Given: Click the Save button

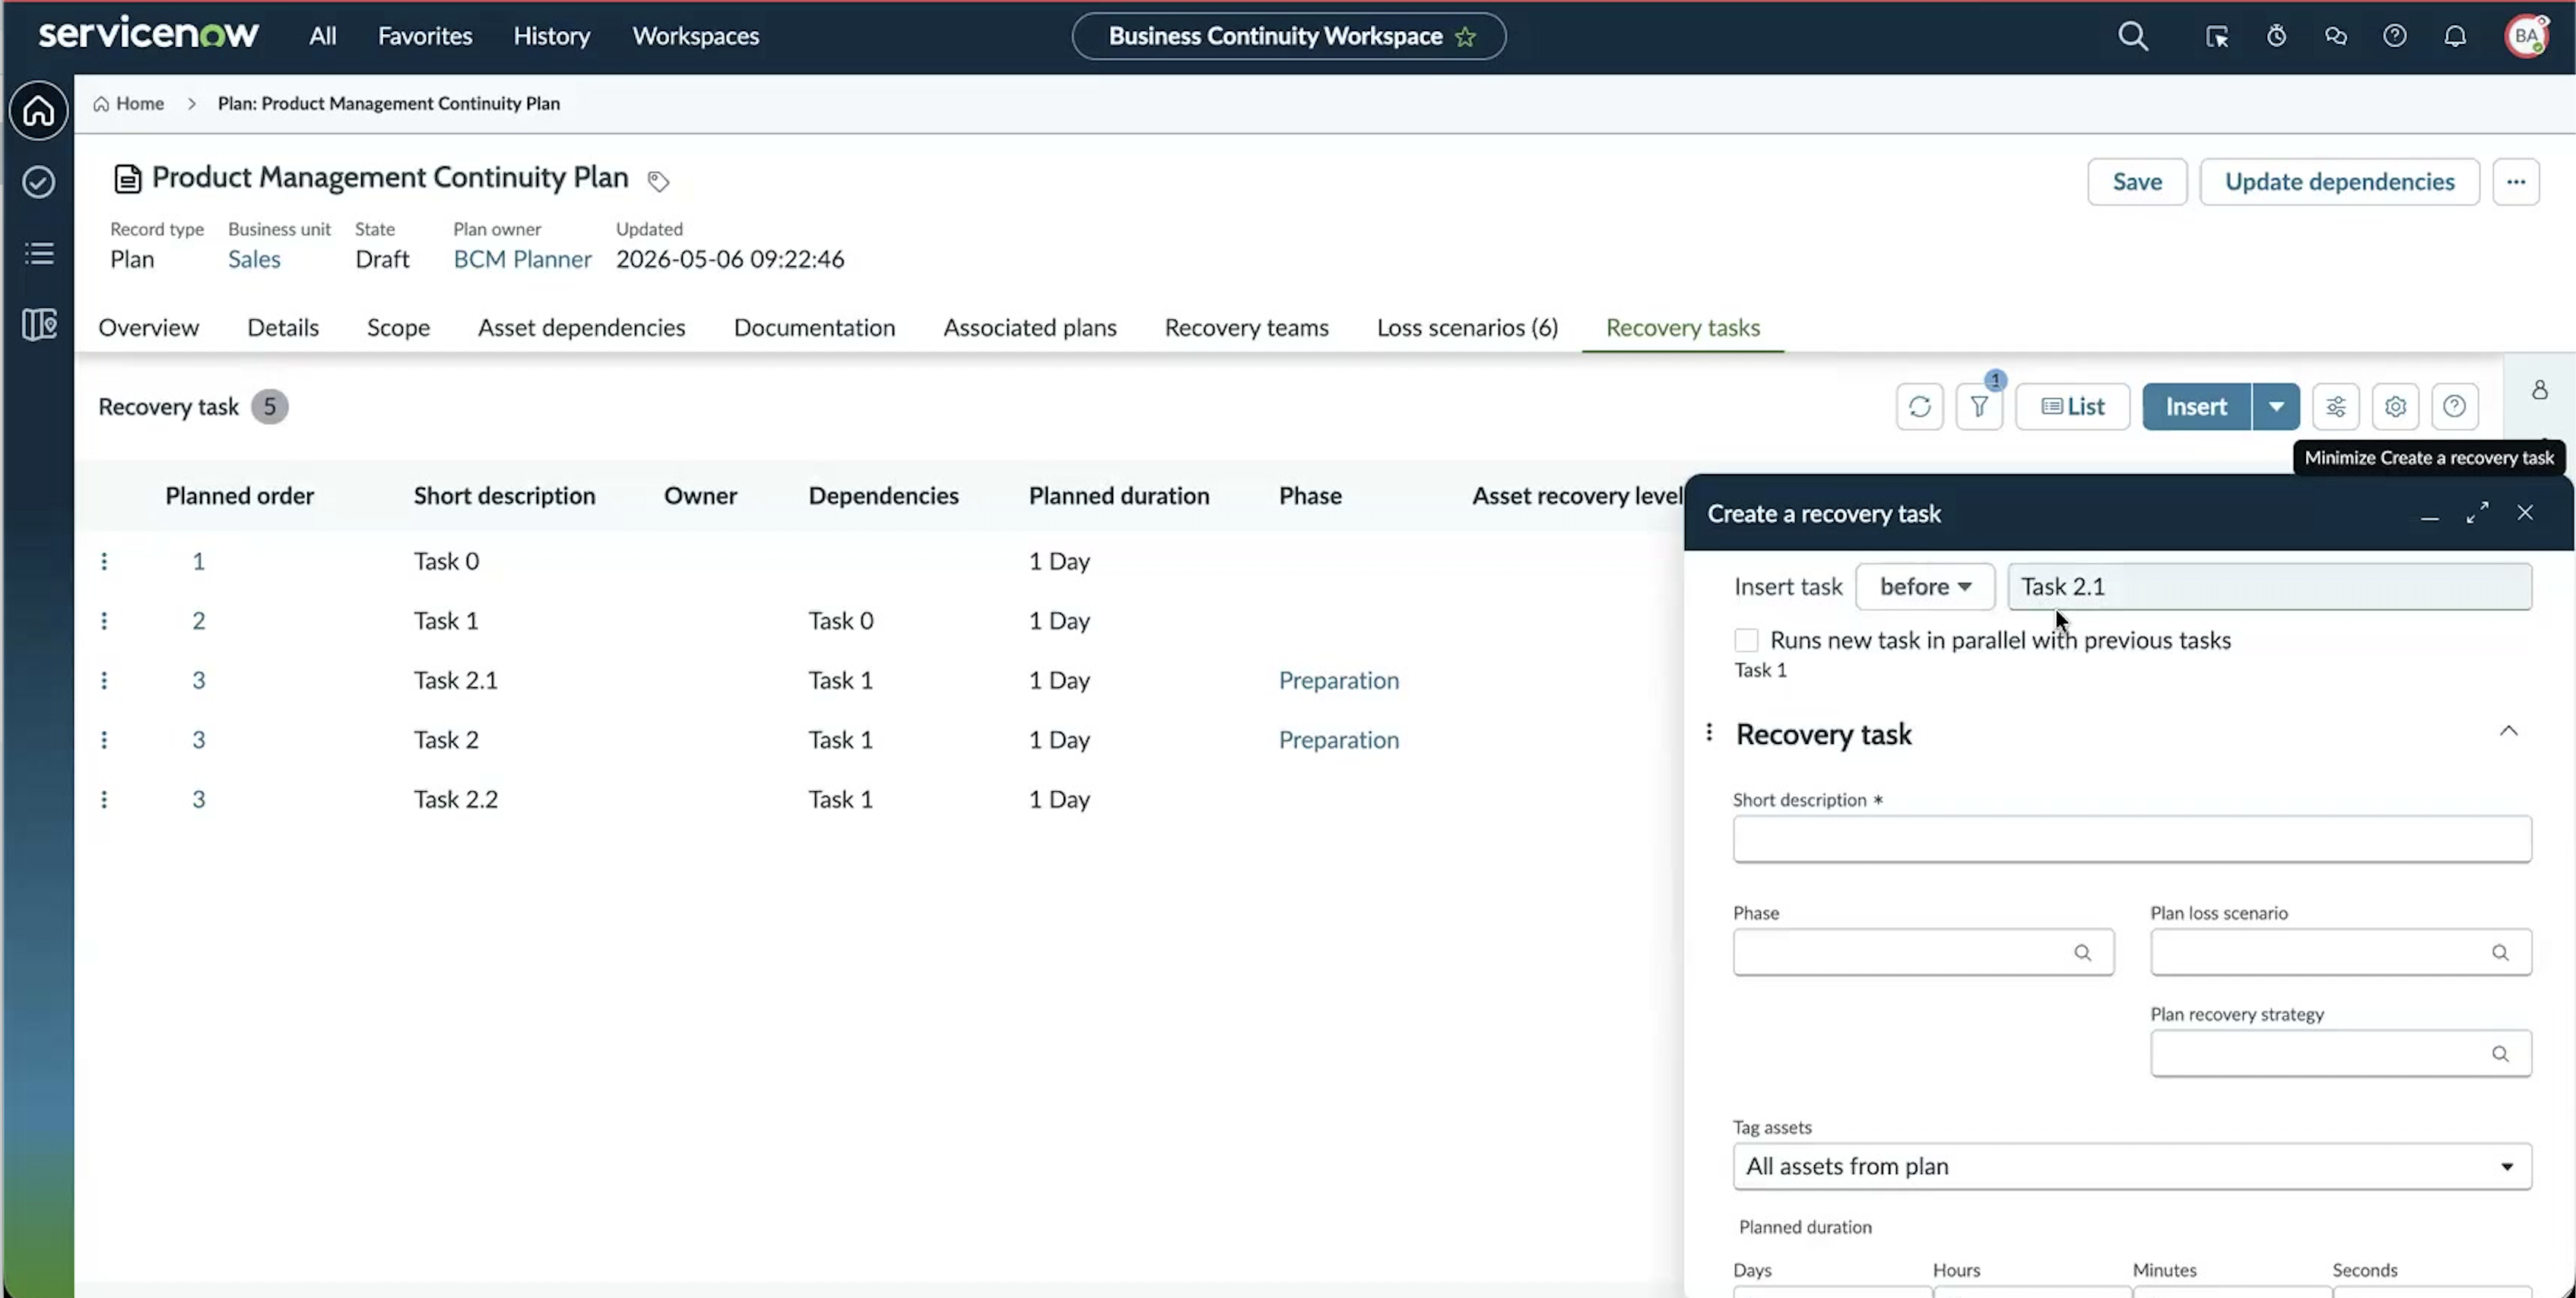Looking at the screenshot, I should [x=2137, y=182].
